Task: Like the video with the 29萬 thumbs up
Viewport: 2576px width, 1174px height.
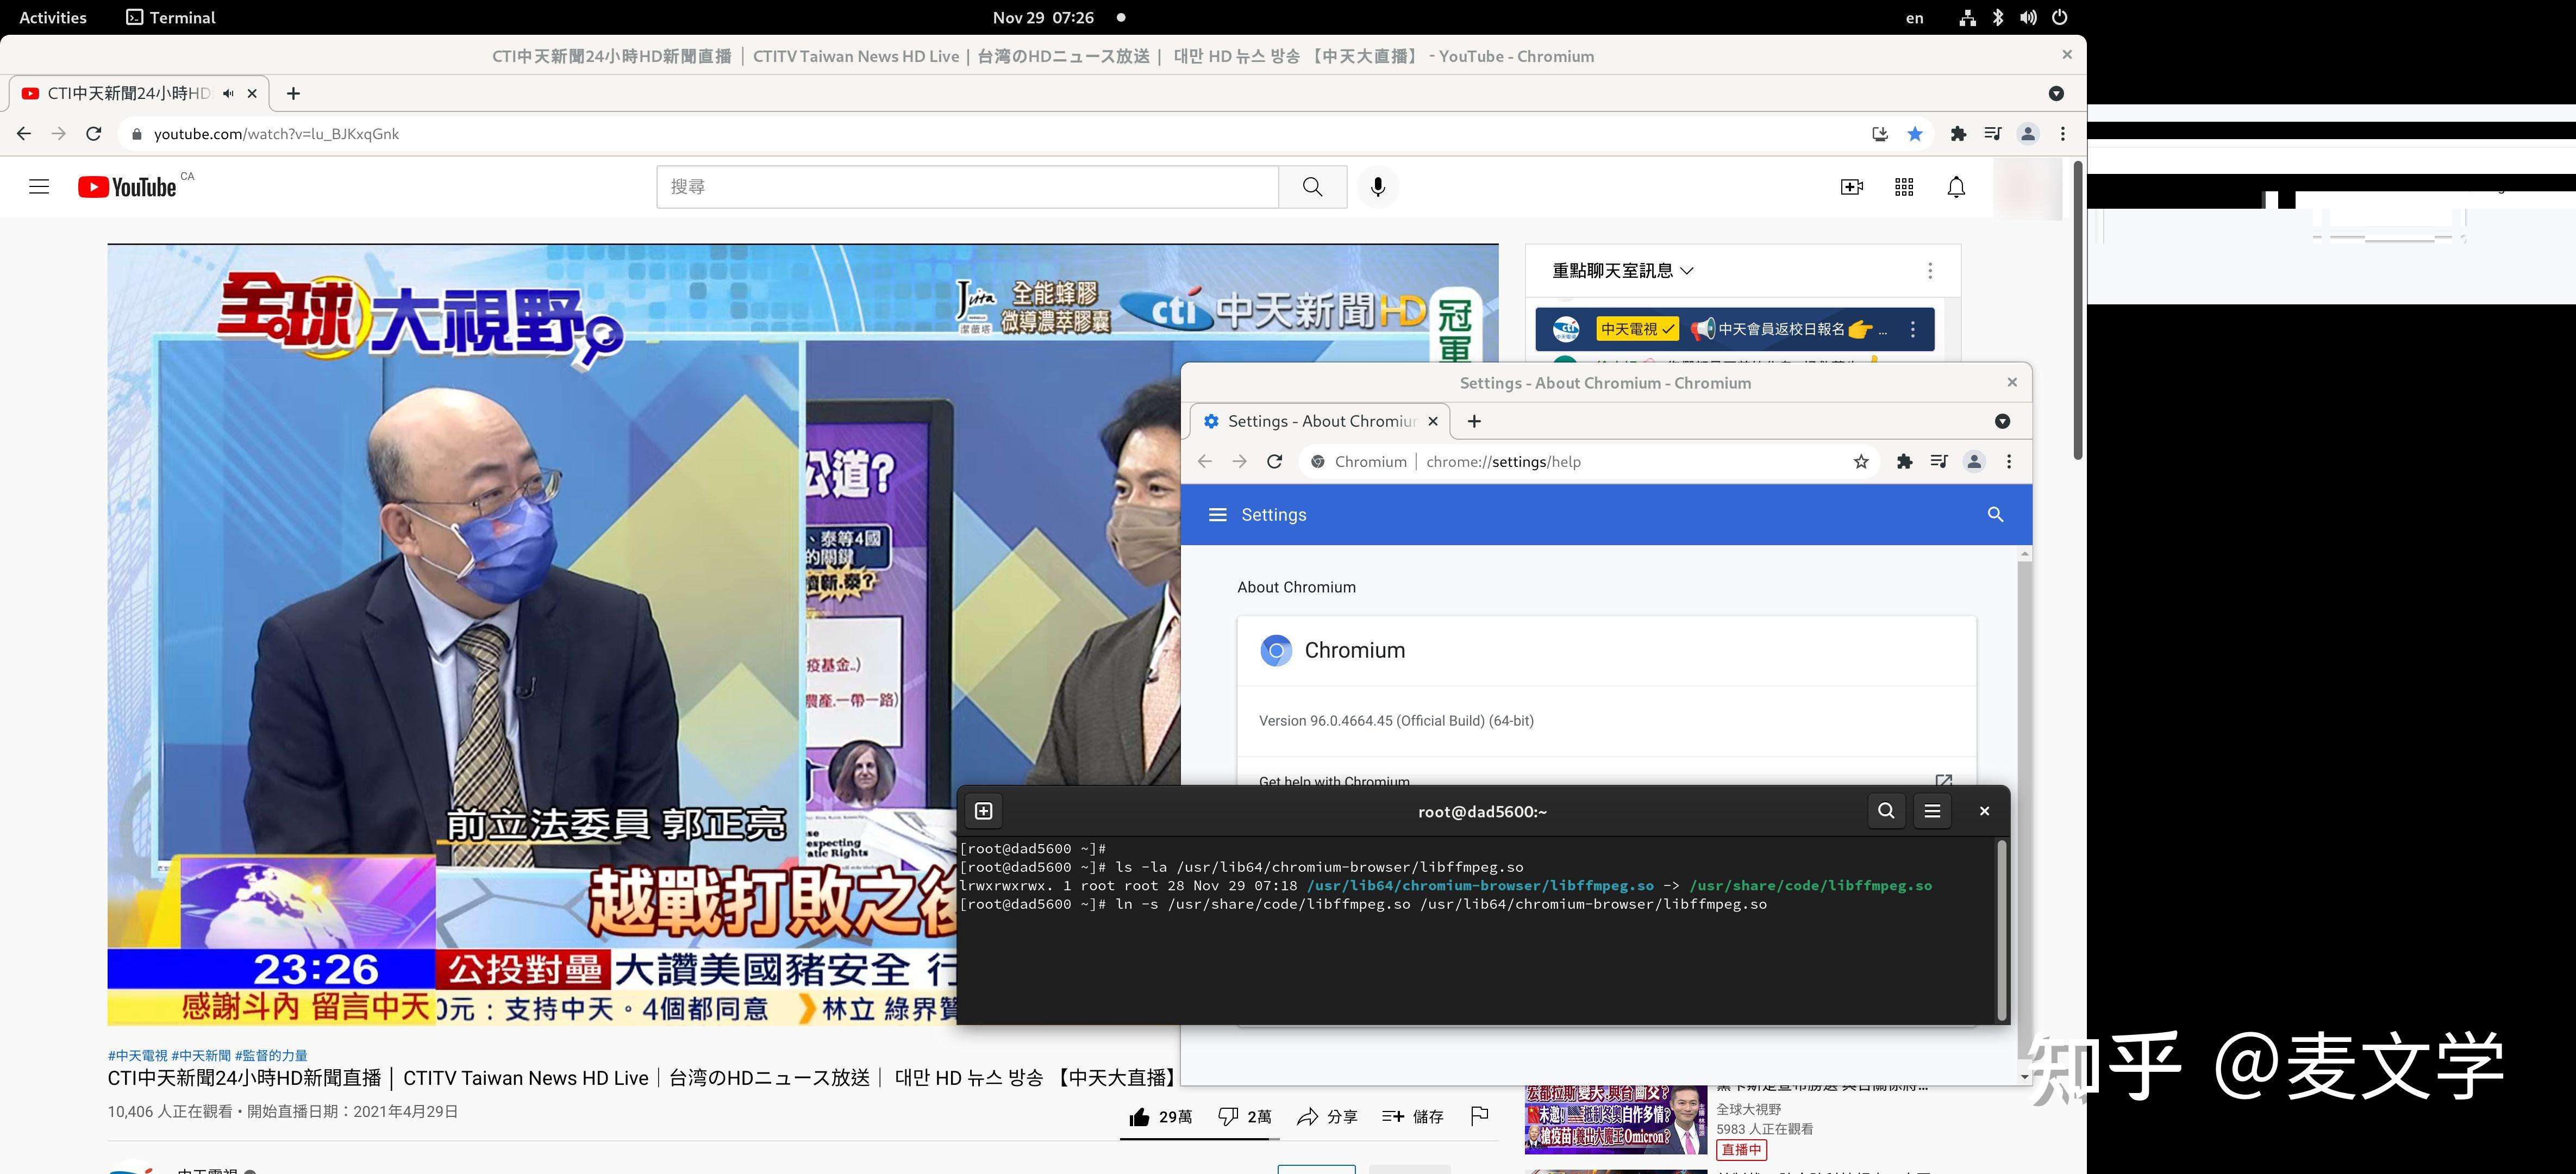Action: point(1160,1117)
